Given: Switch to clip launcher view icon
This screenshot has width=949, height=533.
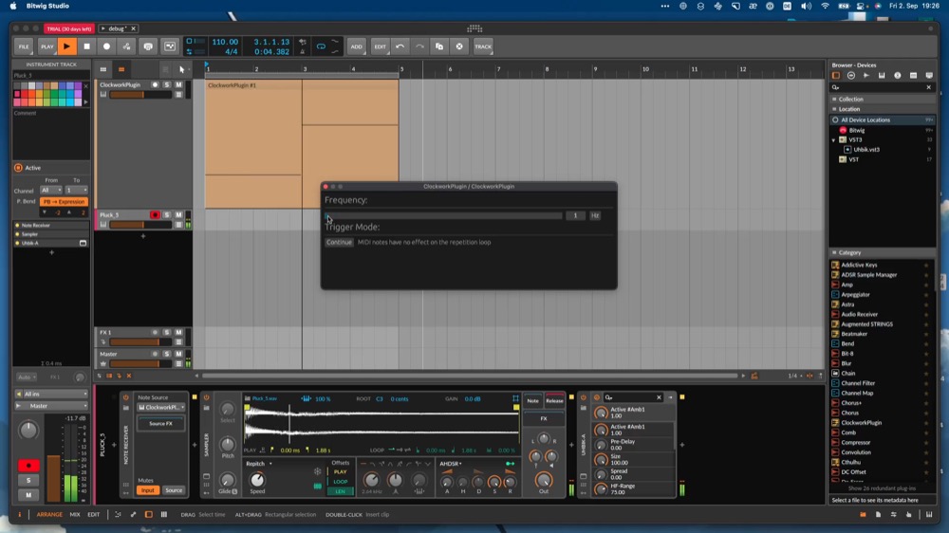Looking at the screenshot, I should click(102, 69).
